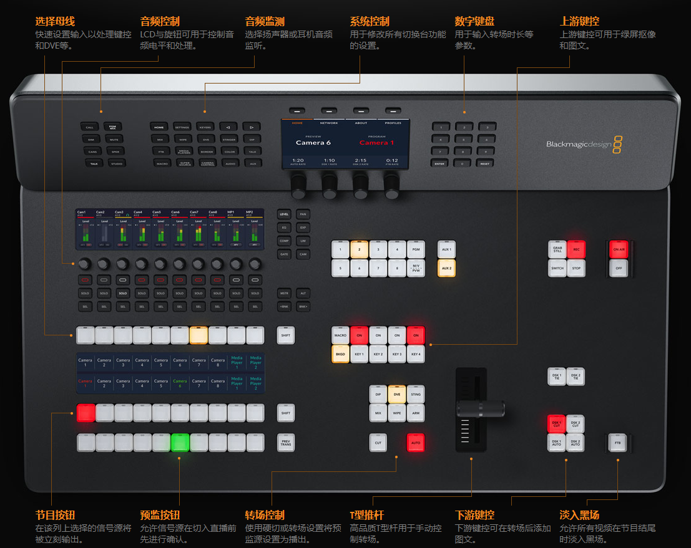
Task: Toggle SOLO for the Cam3 channel
Action: (x=122, y=293)
